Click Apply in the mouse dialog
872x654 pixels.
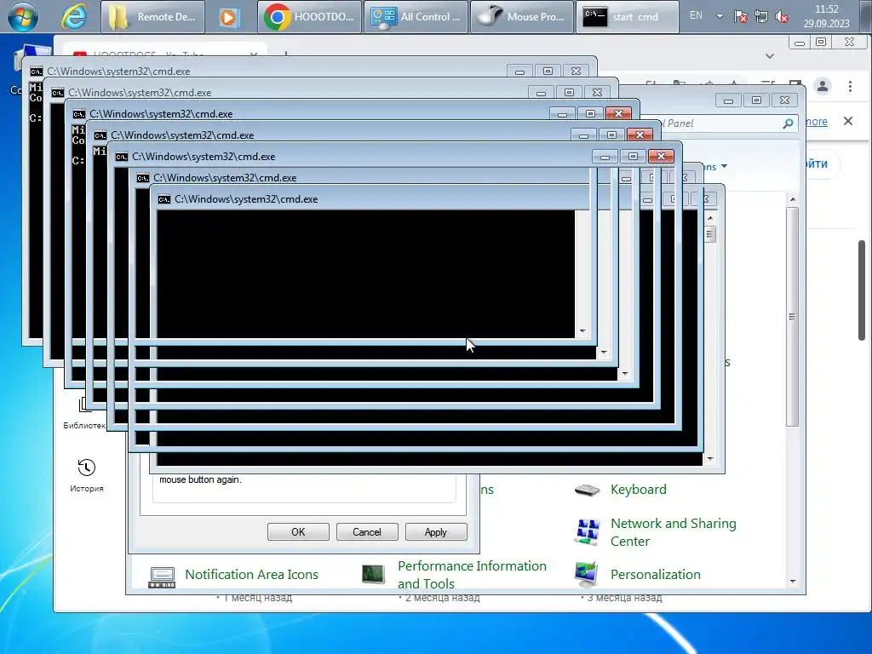[x=436, y=531]
